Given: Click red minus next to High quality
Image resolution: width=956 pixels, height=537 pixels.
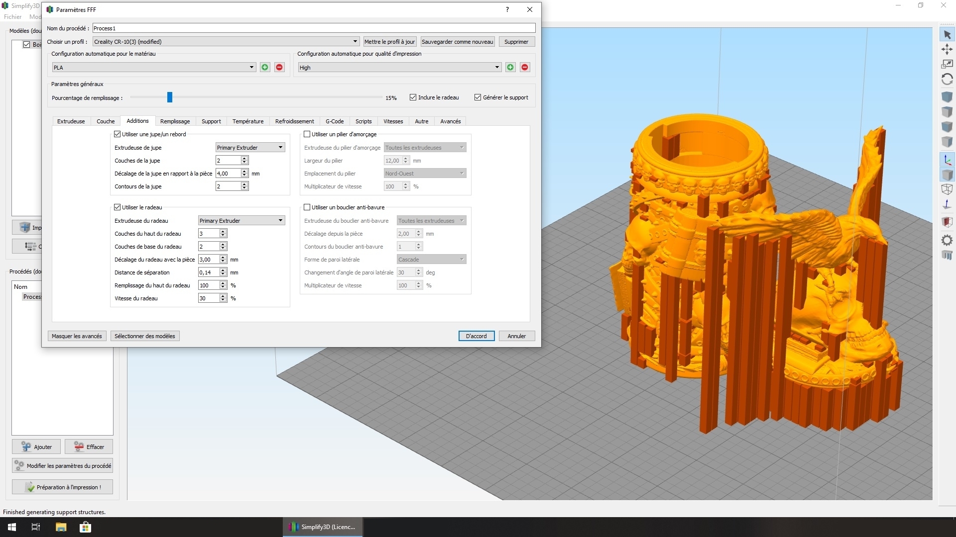Looking at the screenshot, I should click(x=525, y=68).
